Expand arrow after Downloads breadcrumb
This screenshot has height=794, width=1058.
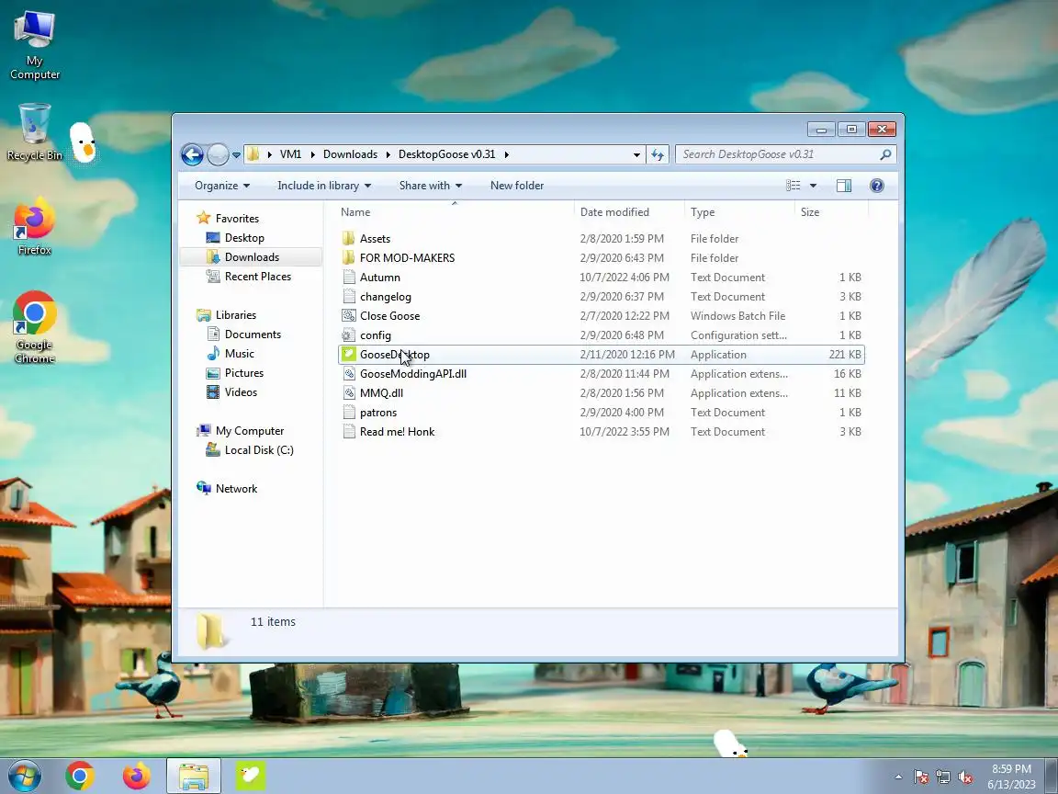(x=388, y=154)
